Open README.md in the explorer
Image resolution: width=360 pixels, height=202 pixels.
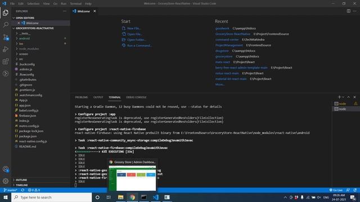(x=28, y=146)
